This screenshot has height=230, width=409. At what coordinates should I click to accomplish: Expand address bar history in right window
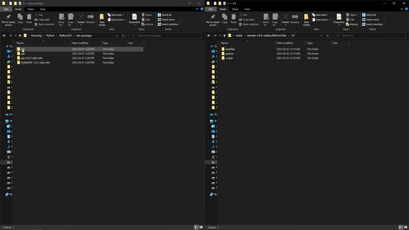click(x=321, y=36)
